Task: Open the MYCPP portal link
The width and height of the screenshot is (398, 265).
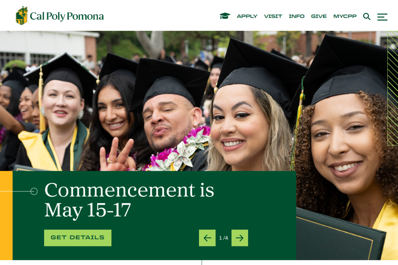Action: point(345,16)
